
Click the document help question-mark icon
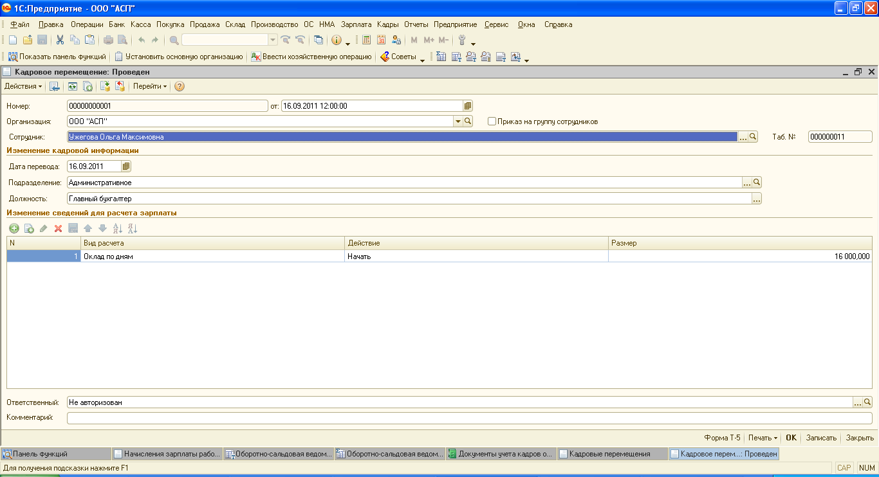(180, 86)
